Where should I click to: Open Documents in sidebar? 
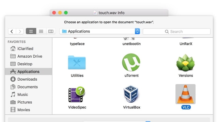click(x=28, y=87)
